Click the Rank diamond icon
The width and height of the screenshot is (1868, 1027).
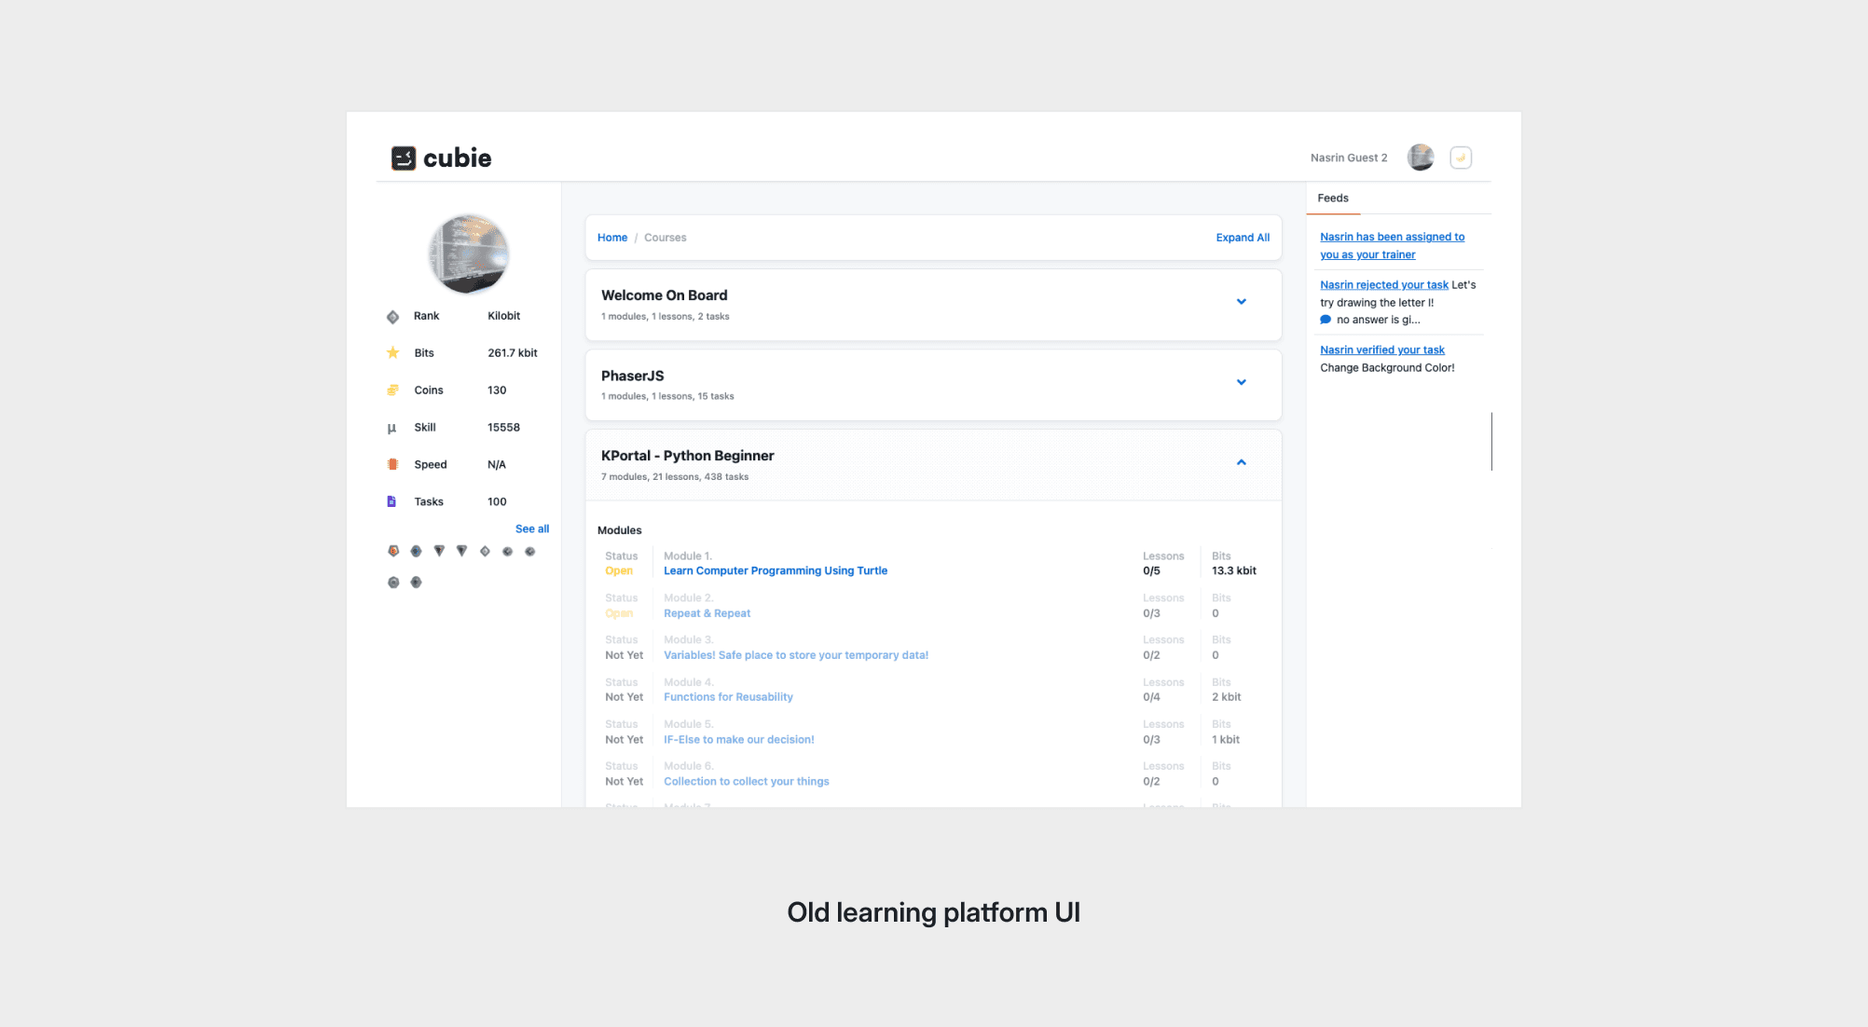pos(392,317)
